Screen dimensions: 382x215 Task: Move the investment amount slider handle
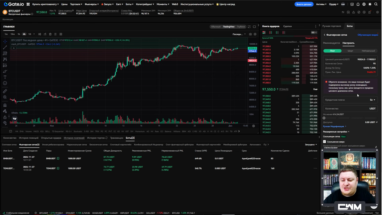click(324, 118)
